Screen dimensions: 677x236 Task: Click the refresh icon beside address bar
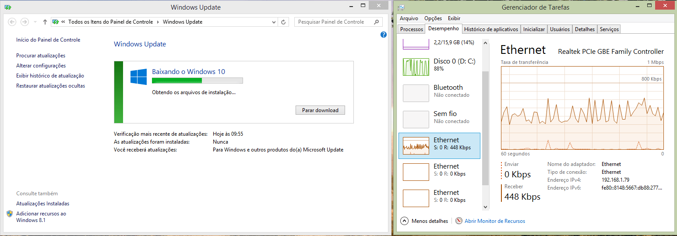pyautogui.click(x=284, y=22)
